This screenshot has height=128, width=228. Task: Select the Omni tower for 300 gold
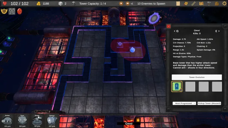[x=22, y=121]
